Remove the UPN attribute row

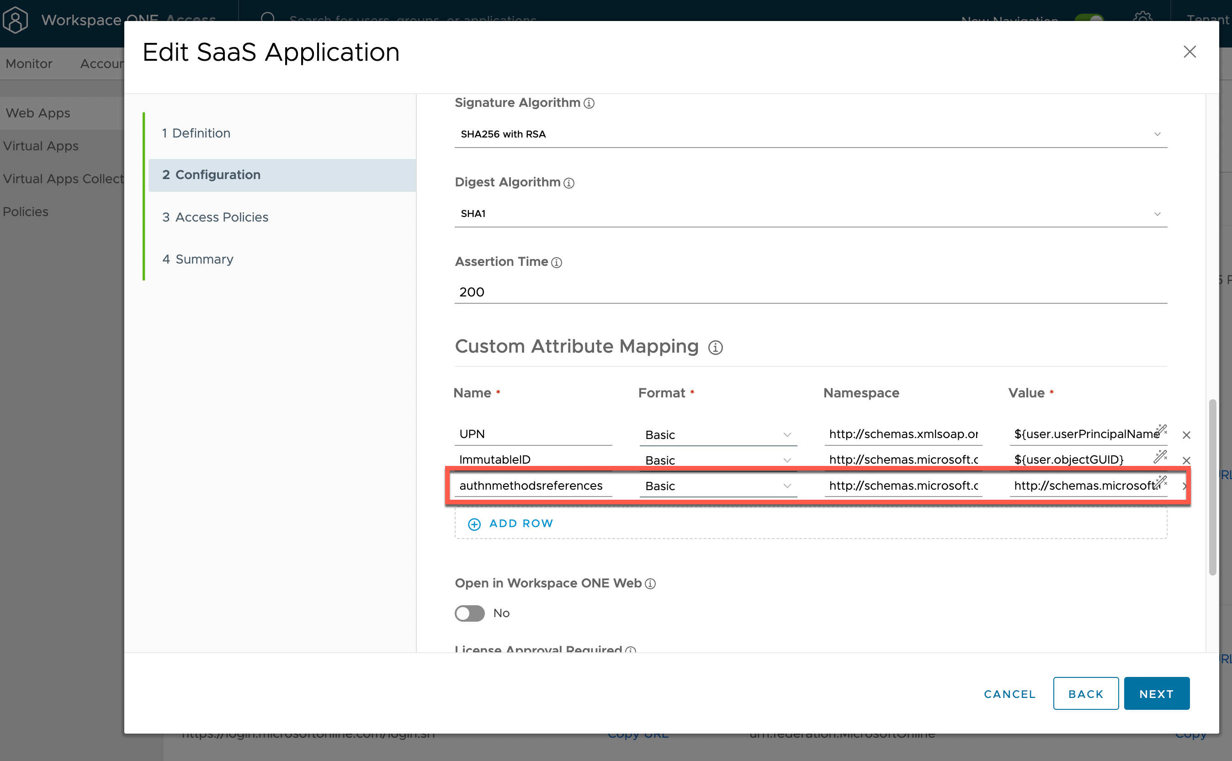click(x=1186, y=435)
